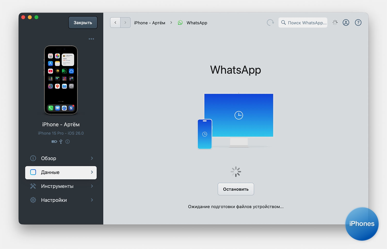
Task: Click the blue phone illustration with clock
Action: (x=205, y=134)
